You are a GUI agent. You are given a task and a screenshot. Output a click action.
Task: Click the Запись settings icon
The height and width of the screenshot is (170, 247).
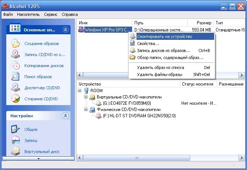[16, 140]
